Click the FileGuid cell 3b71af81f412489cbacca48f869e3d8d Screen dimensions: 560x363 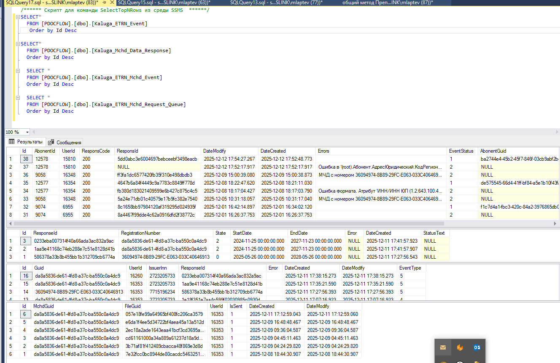pos(165,346)
